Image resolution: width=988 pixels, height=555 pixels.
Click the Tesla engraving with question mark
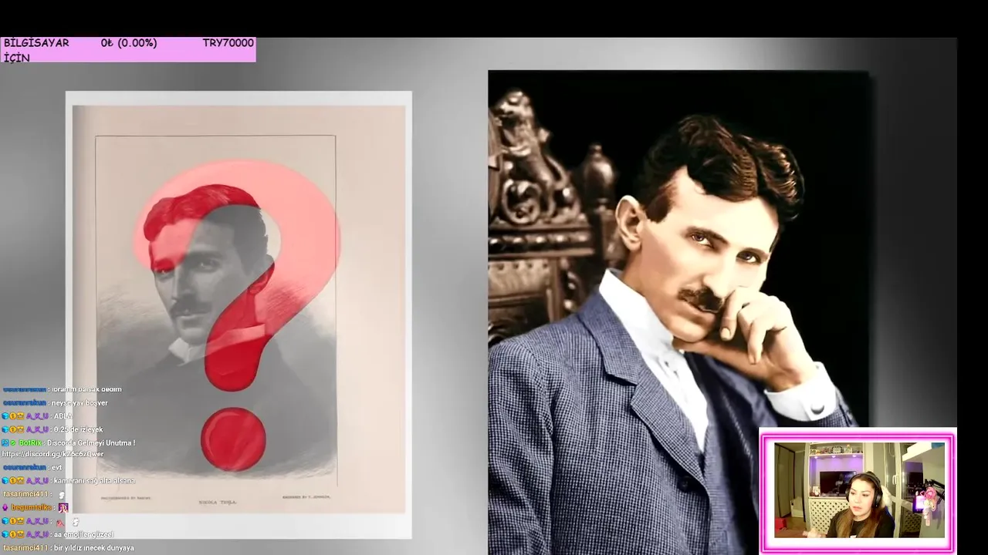click(239, 314)
